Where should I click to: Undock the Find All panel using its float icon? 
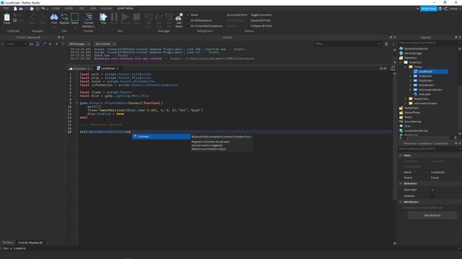click(59, 37)
